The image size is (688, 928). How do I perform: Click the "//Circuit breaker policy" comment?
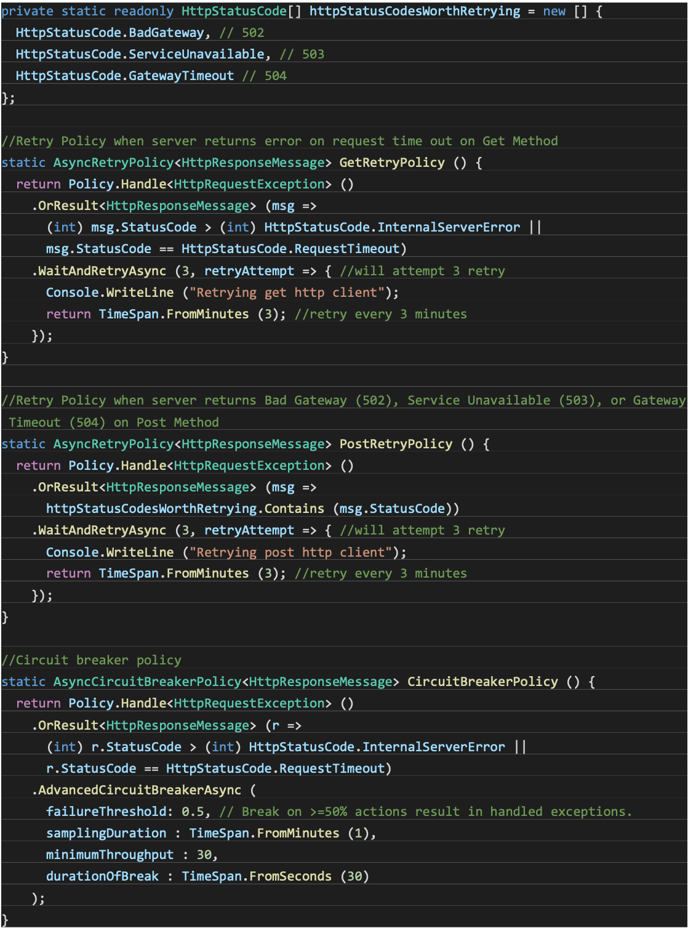[91, 660]
